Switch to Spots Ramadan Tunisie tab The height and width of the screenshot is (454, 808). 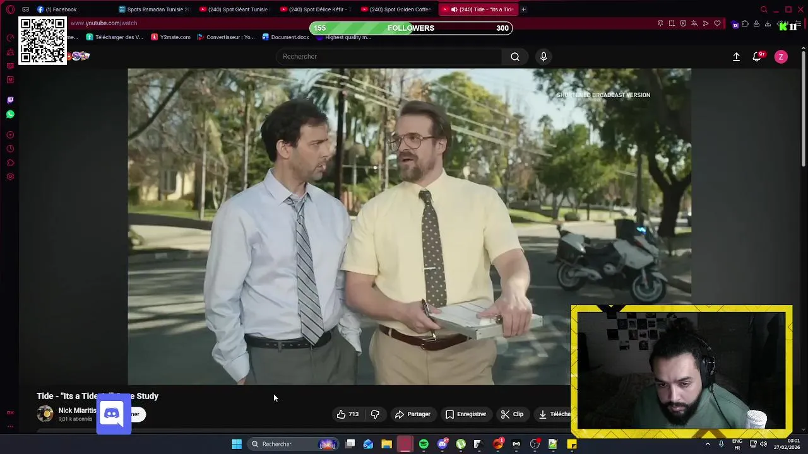click(155, 9)
